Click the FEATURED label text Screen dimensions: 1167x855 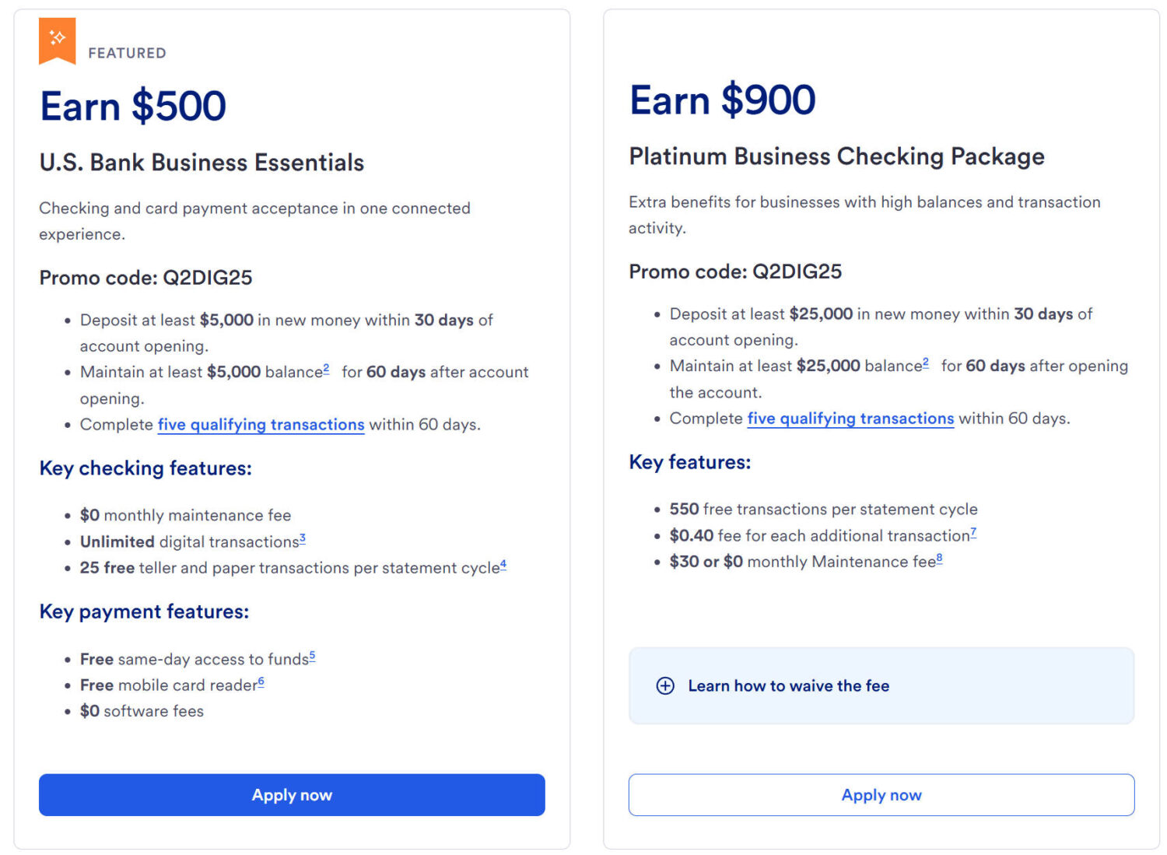tap(127, 53)
